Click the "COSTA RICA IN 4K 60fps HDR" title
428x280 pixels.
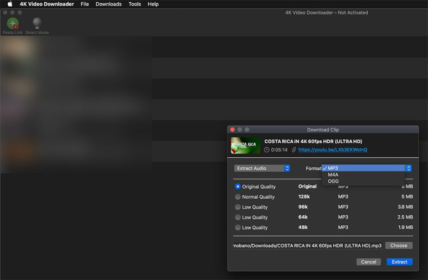click(313, 141)
